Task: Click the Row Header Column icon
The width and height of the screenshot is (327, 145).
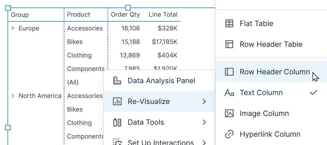Action: tap(229, 72)
